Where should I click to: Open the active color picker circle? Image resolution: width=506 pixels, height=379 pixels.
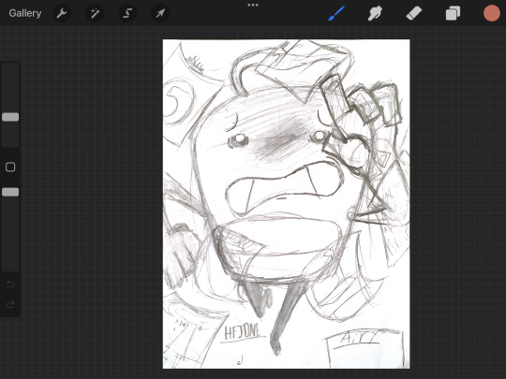492,13
